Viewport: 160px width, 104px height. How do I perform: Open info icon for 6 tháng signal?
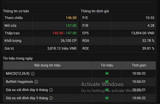[51, 90]
